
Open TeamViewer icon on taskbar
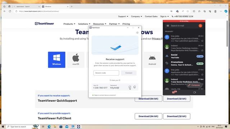79,126
